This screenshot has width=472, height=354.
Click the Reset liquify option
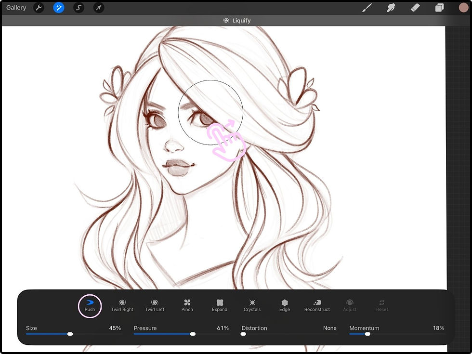(381, 305)
